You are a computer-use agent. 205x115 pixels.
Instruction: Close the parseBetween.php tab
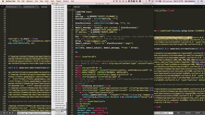pos(37,7)
